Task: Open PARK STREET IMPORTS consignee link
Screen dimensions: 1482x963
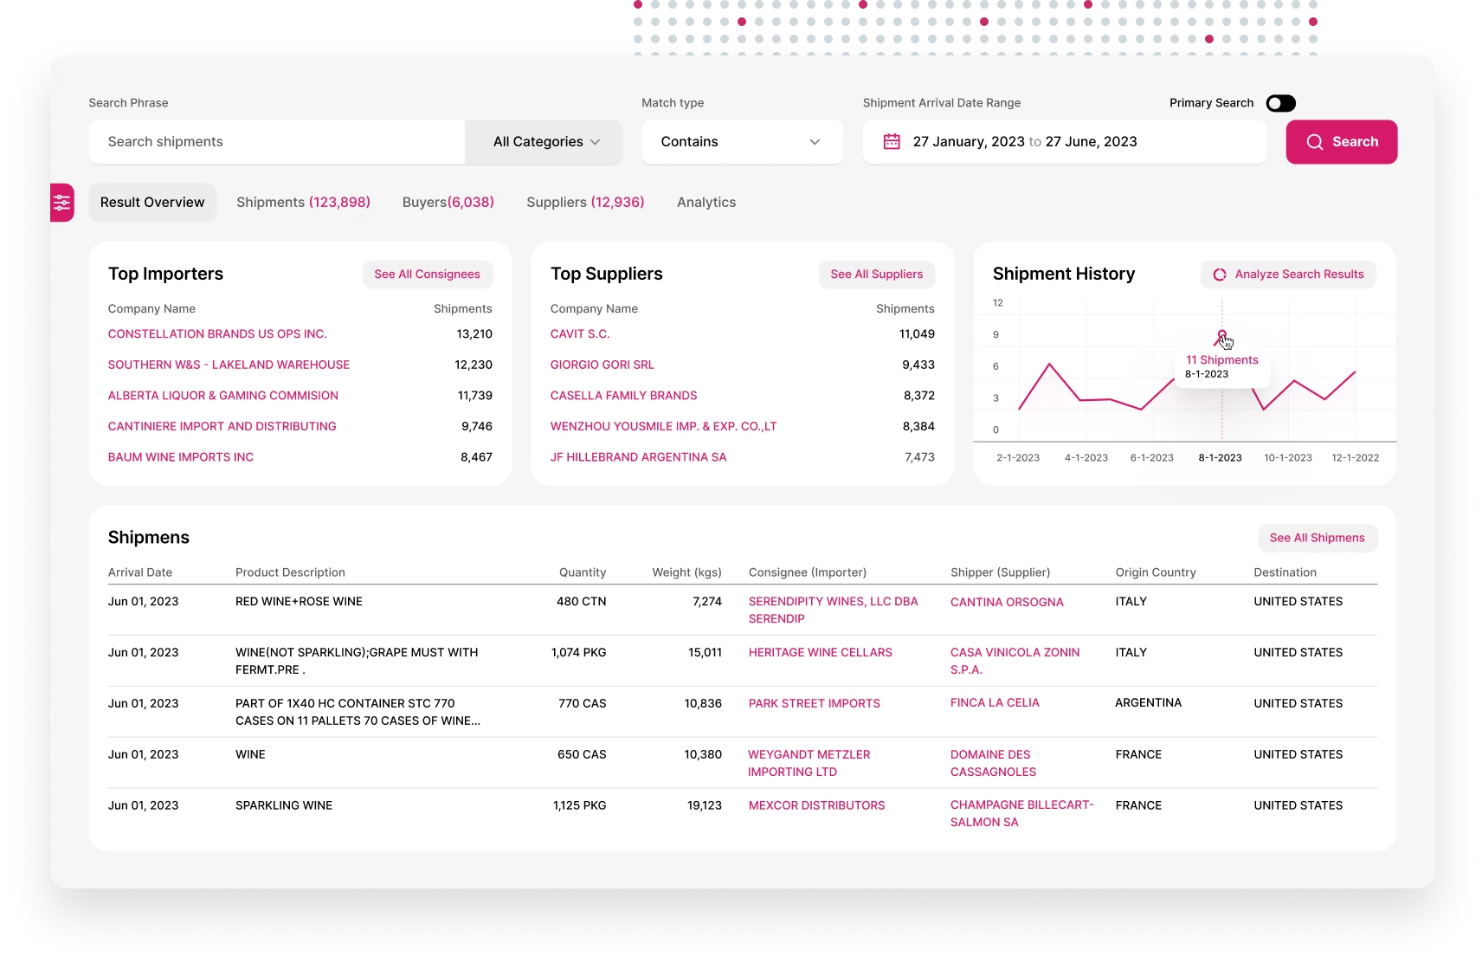Action: pos(814,704)
